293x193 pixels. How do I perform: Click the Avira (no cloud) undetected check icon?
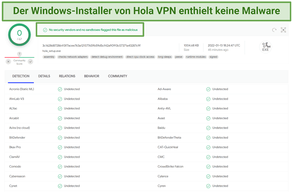point(60,128)
